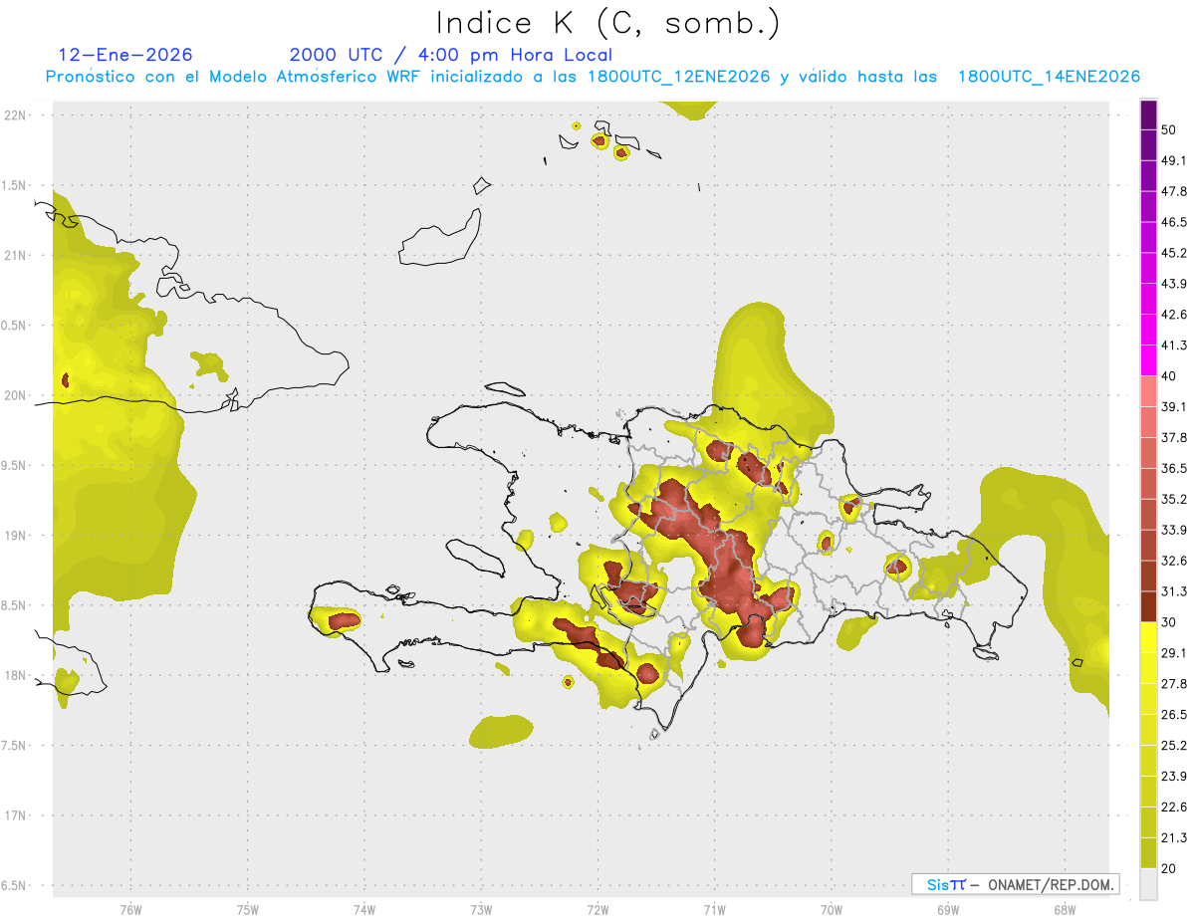Click the '1.5N' latitude label
The width and height of the screenshot is (1195, 923).
[16, 186]
